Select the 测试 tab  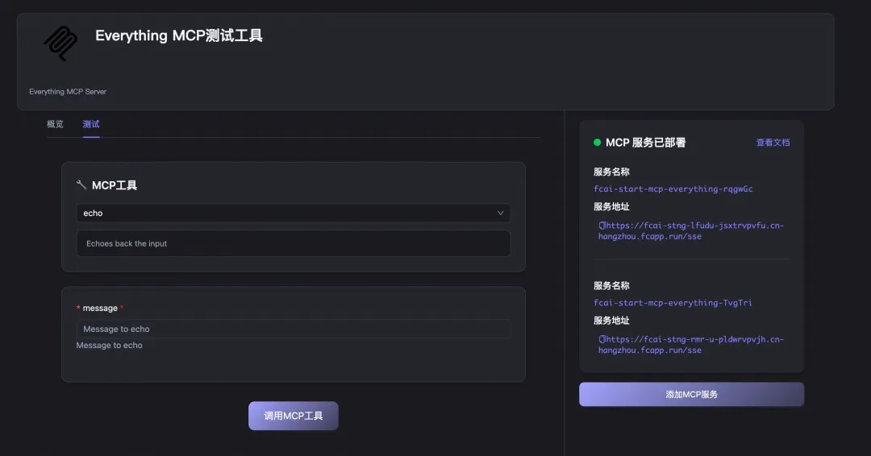click(x=91, y=124)
